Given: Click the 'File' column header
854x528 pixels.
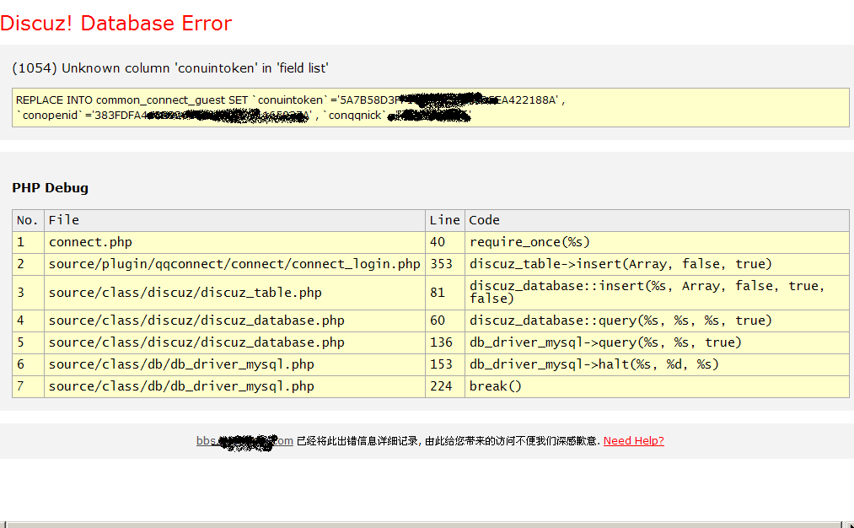Looking at the screenshot, I should point(234,220).
